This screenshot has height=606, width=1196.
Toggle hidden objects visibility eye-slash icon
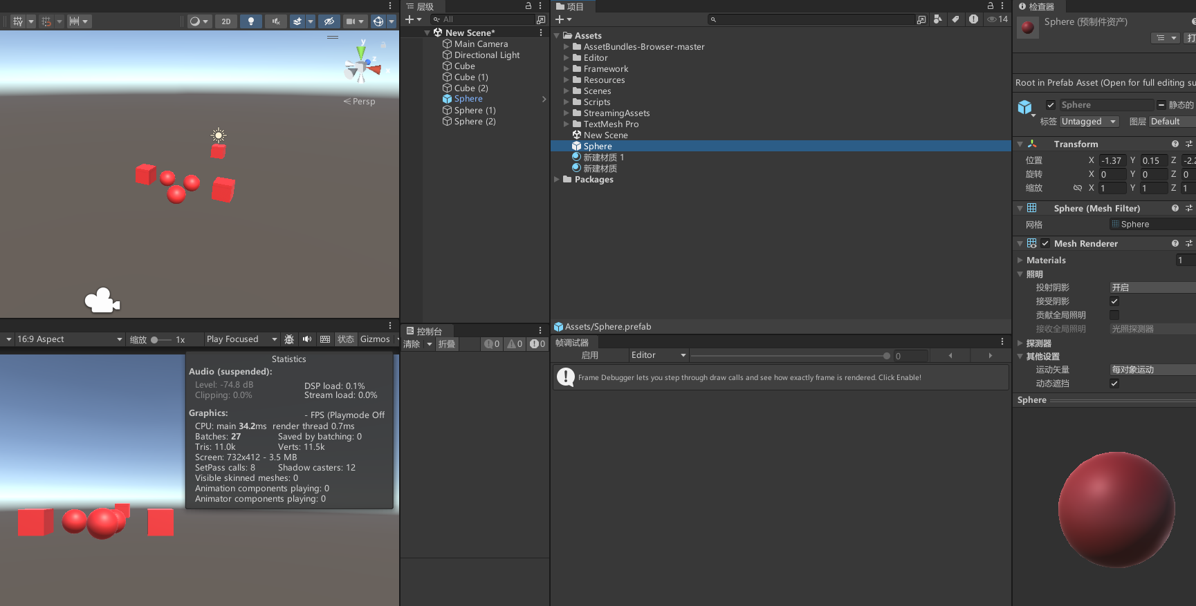coord(329,21)
